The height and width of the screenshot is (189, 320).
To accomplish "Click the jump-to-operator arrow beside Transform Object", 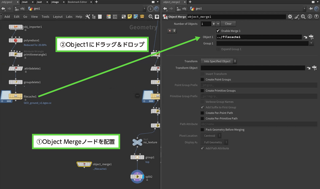I will [x=309, y=68].
